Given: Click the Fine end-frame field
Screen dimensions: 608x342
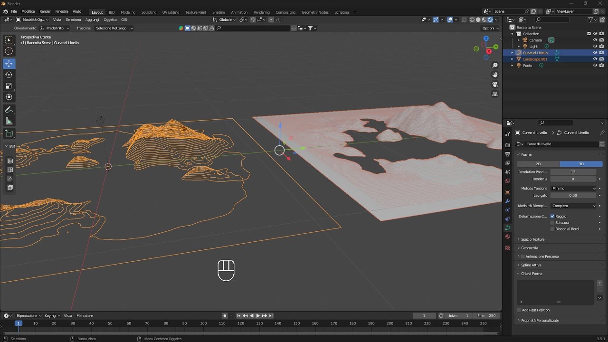Looking at the screenshot, I should tap(487, 315).
